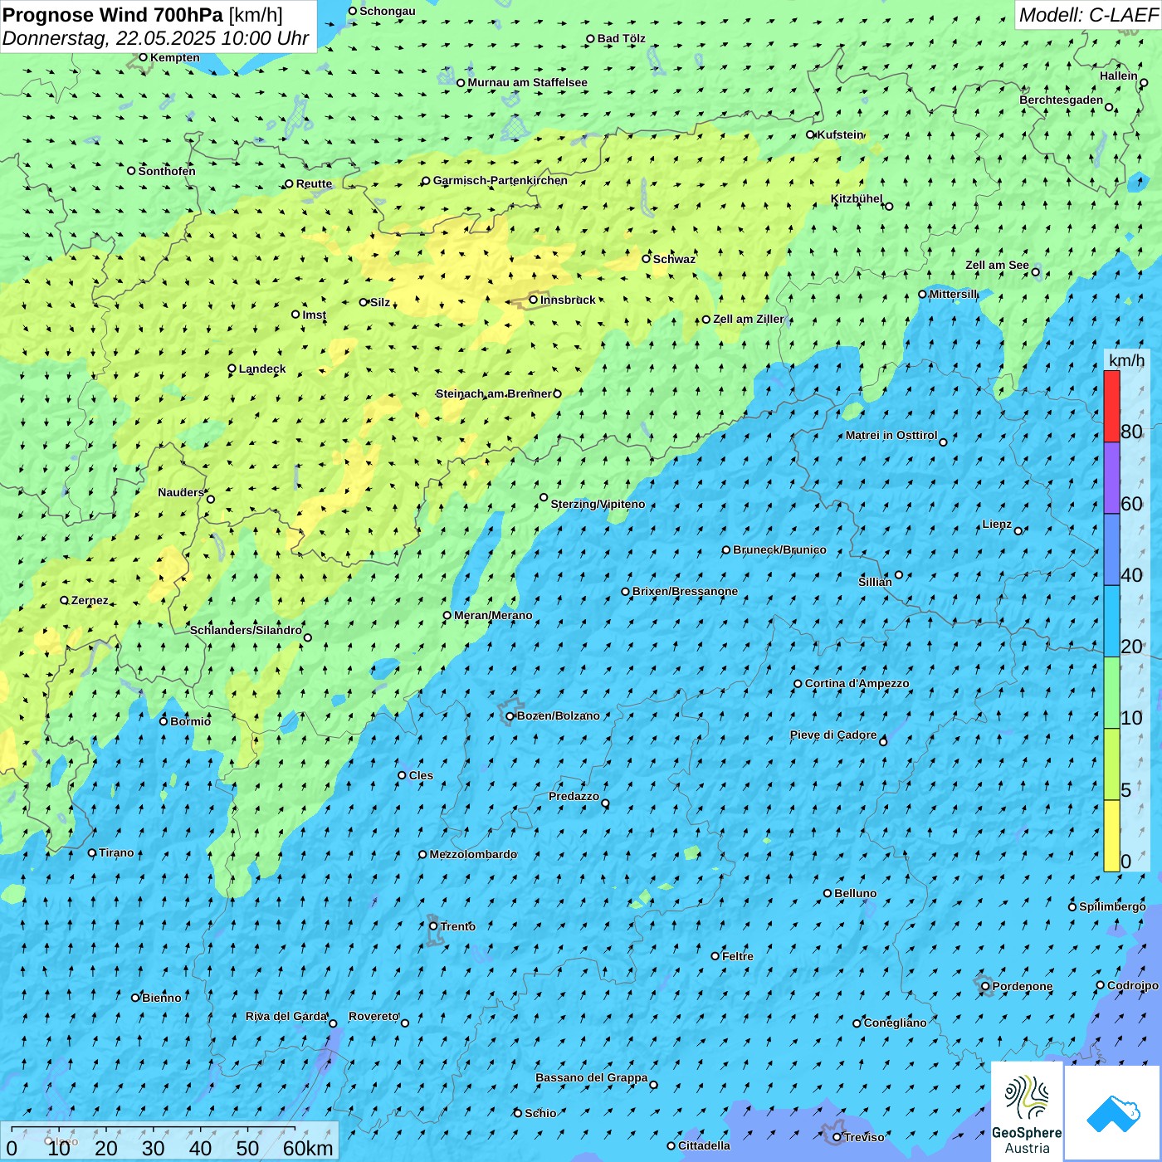Click the 'Spilimbergo' label

click(1112, 906)
